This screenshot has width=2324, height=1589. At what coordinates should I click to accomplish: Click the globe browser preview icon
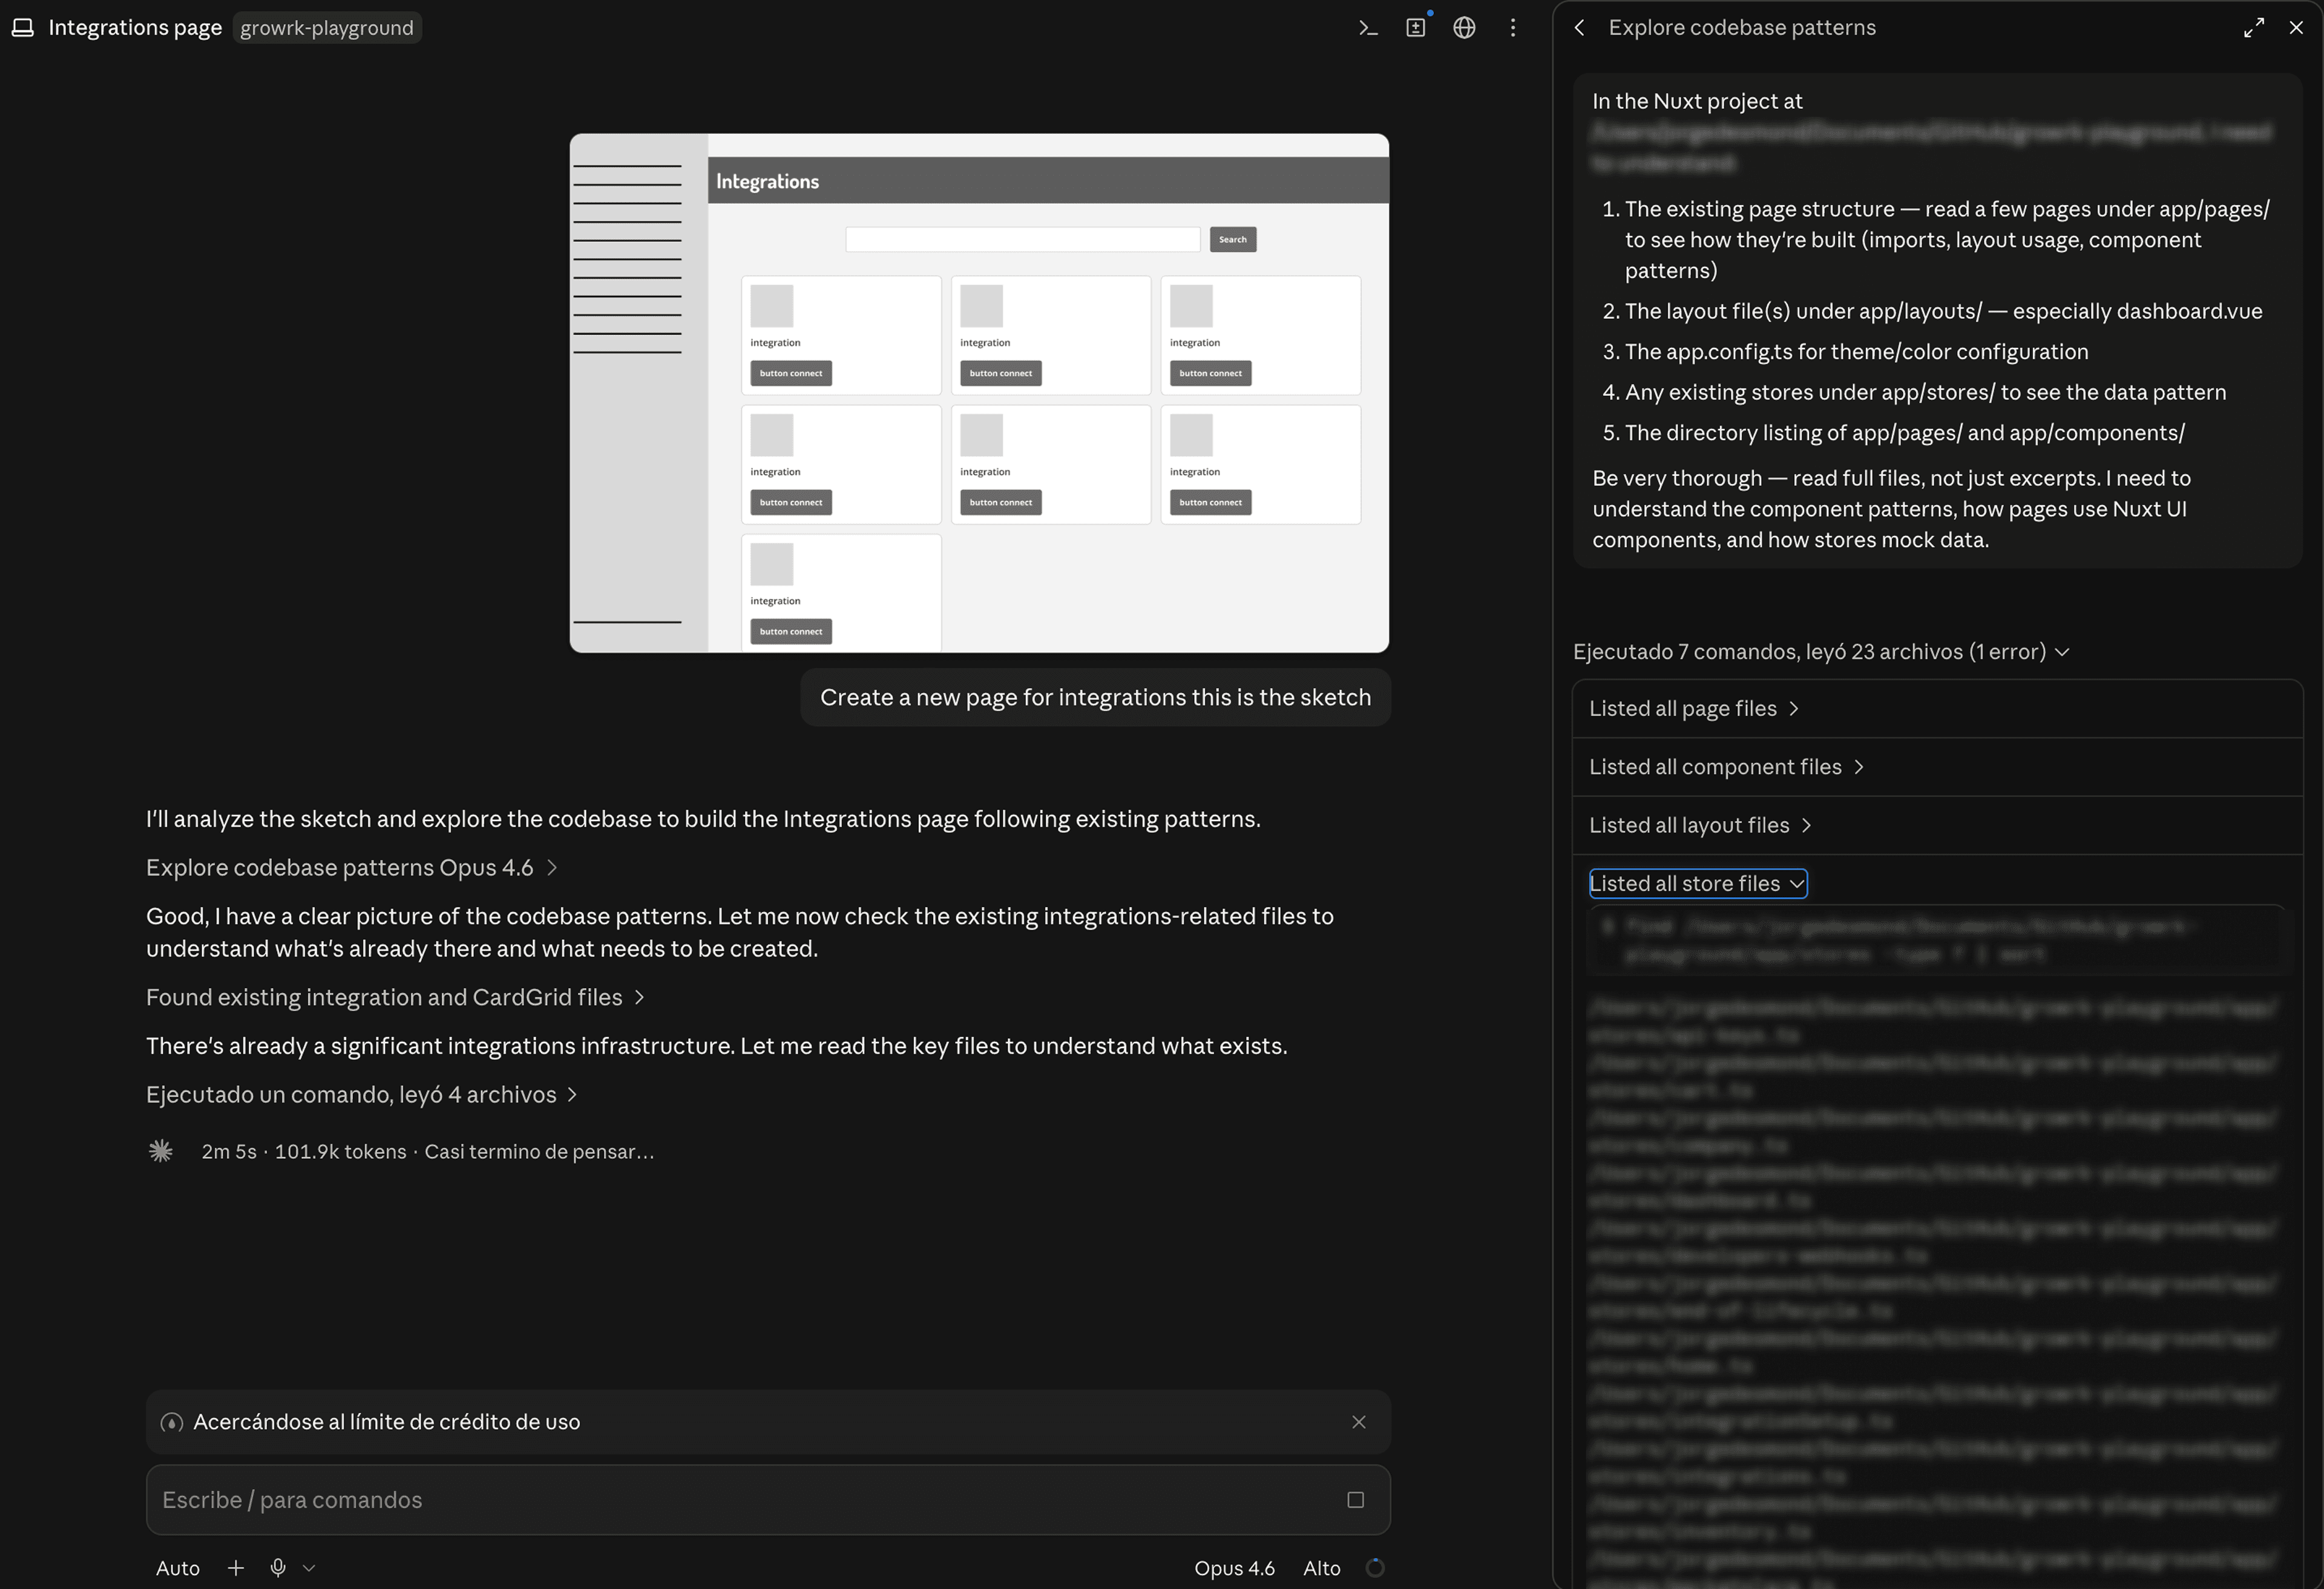1464,28
